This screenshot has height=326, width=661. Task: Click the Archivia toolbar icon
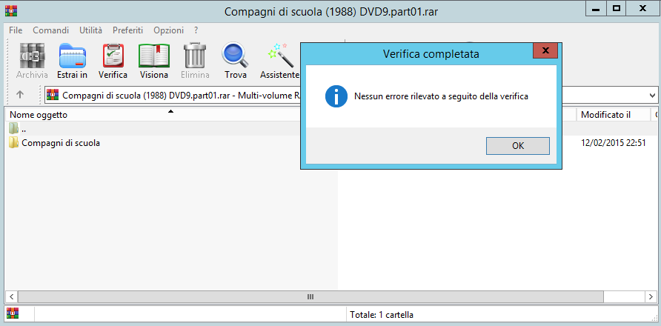[x=32, y=61]
